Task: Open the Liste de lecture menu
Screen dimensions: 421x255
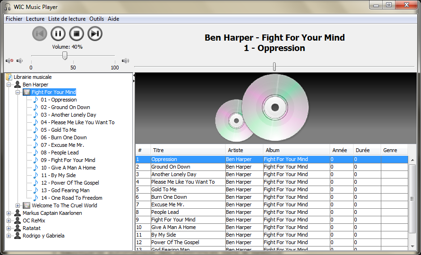Action: [67, 19]
